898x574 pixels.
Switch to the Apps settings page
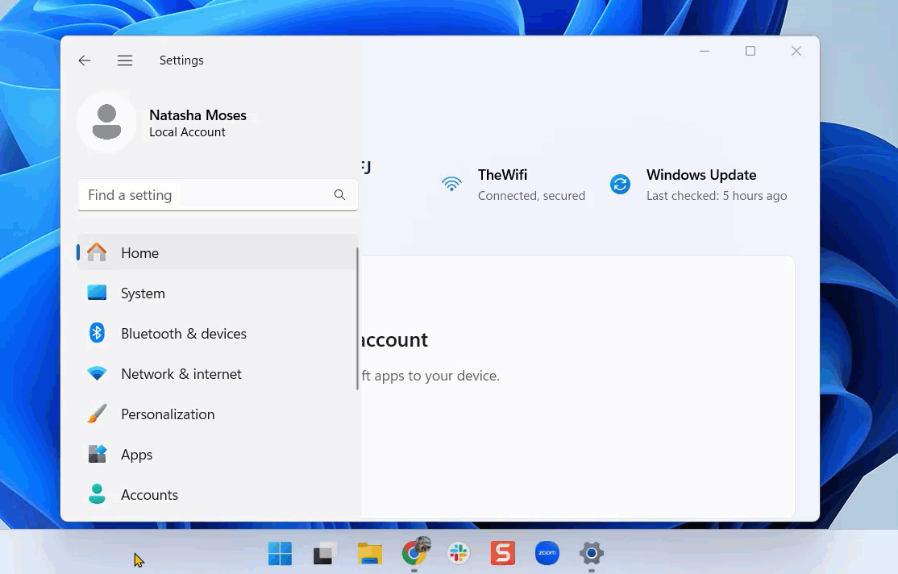pyautogui.click(x=218, y=454)
